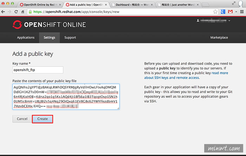Go to browser home page icon

(23, 12)
